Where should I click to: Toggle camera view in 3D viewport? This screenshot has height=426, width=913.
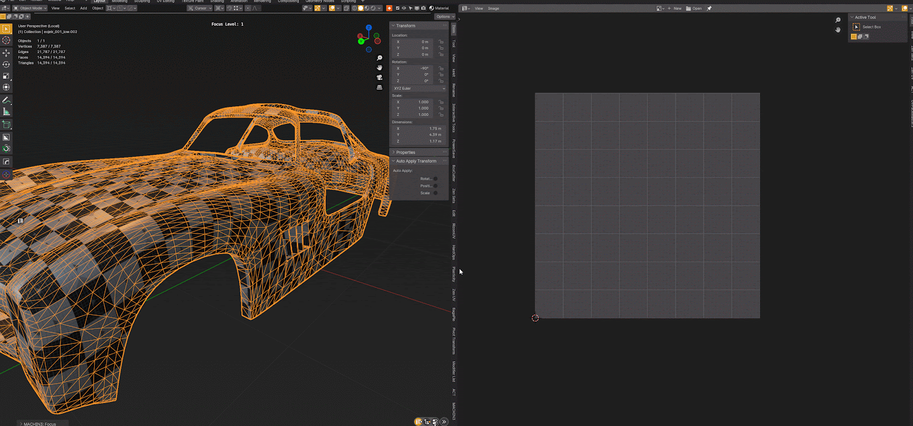point(379,77)
